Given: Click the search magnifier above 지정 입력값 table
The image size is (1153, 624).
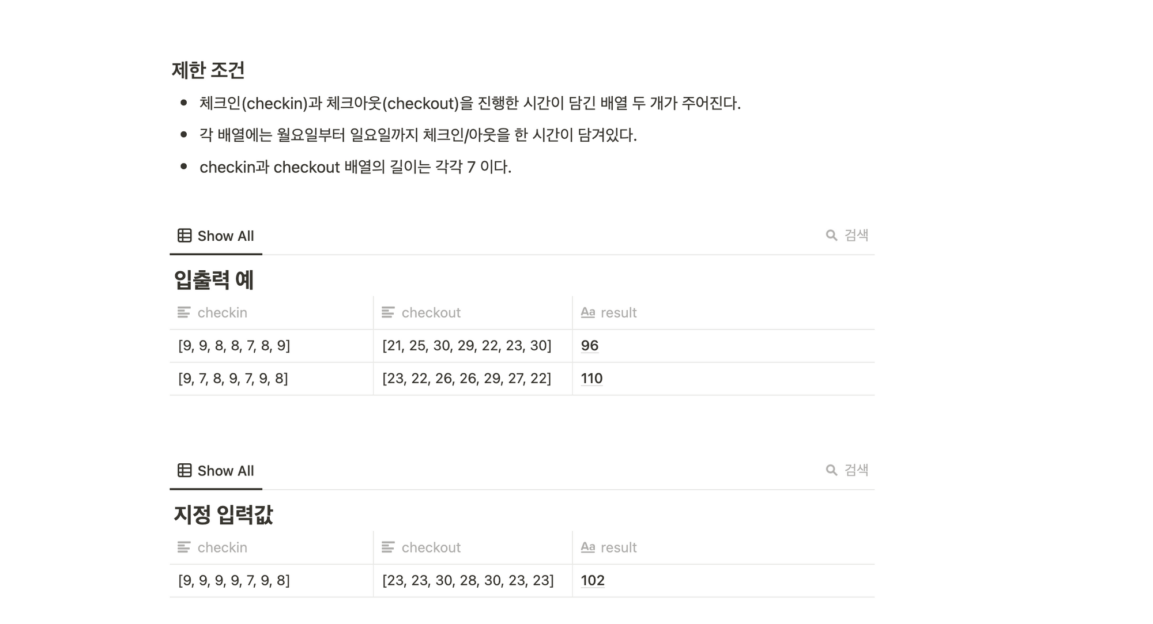Looking at the screenshot, I should click(831, 470).
